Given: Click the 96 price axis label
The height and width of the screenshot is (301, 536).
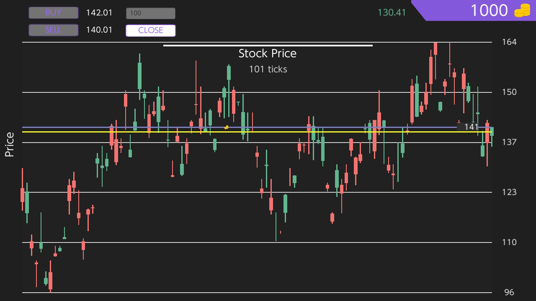Looking at the screenshot, I should 509,292.
